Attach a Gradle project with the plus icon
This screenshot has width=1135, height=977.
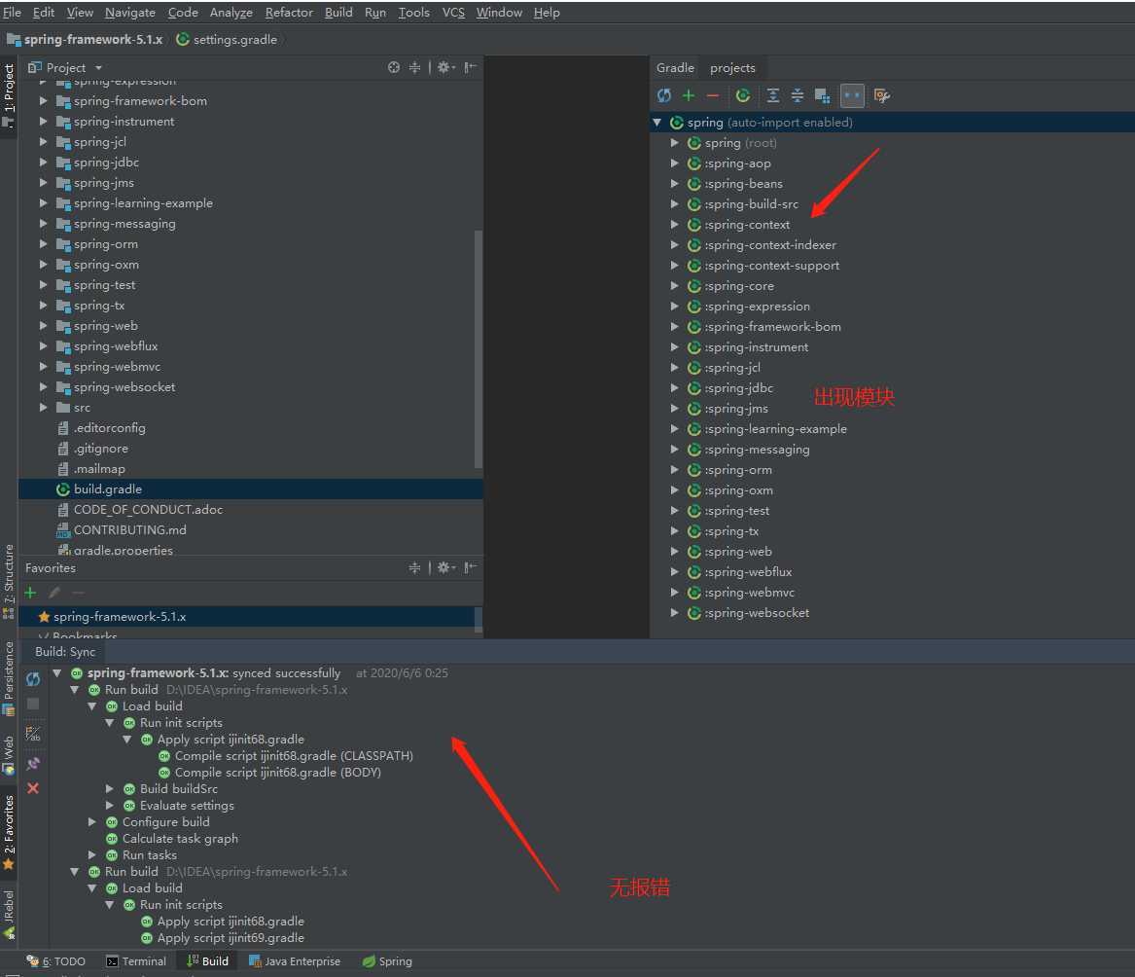689,95
